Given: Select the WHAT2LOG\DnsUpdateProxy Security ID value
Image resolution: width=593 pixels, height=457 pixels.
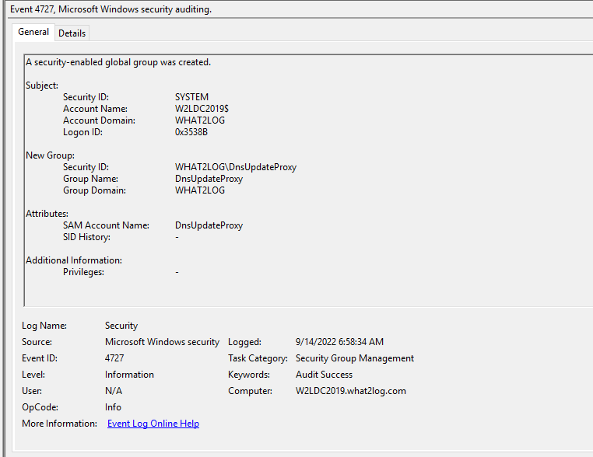Looking at the screenshot, I should tap(235, 167).
